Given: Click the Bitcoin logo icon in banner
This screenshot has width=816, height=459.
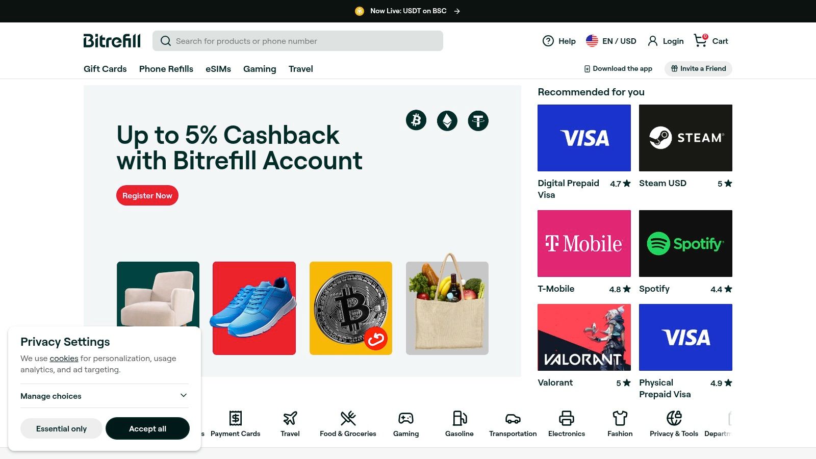Looking at the screenshot, I should [x=416, y=120].
